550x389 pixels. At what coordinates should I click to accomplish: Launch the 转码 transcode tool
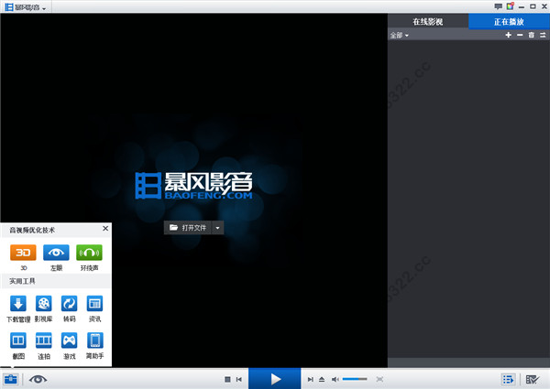click(70, 304)
